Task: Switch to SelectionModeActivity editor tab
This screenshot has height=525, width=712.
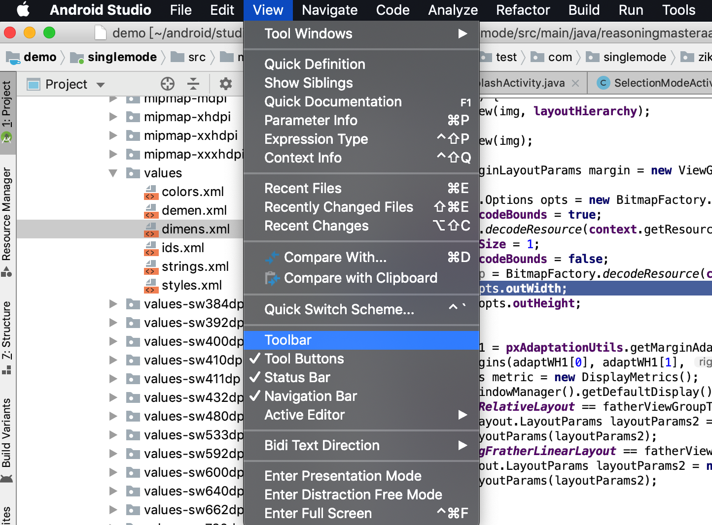Action: point(651,83)
